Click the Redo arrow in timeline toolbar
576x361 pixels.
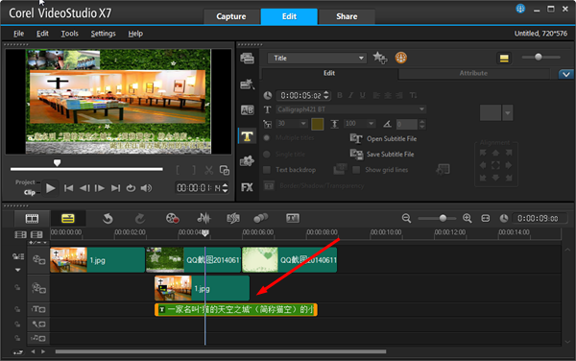[x=139, y=219]
